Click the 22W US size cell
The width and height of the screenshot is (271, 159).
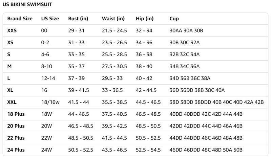[46, 138]
